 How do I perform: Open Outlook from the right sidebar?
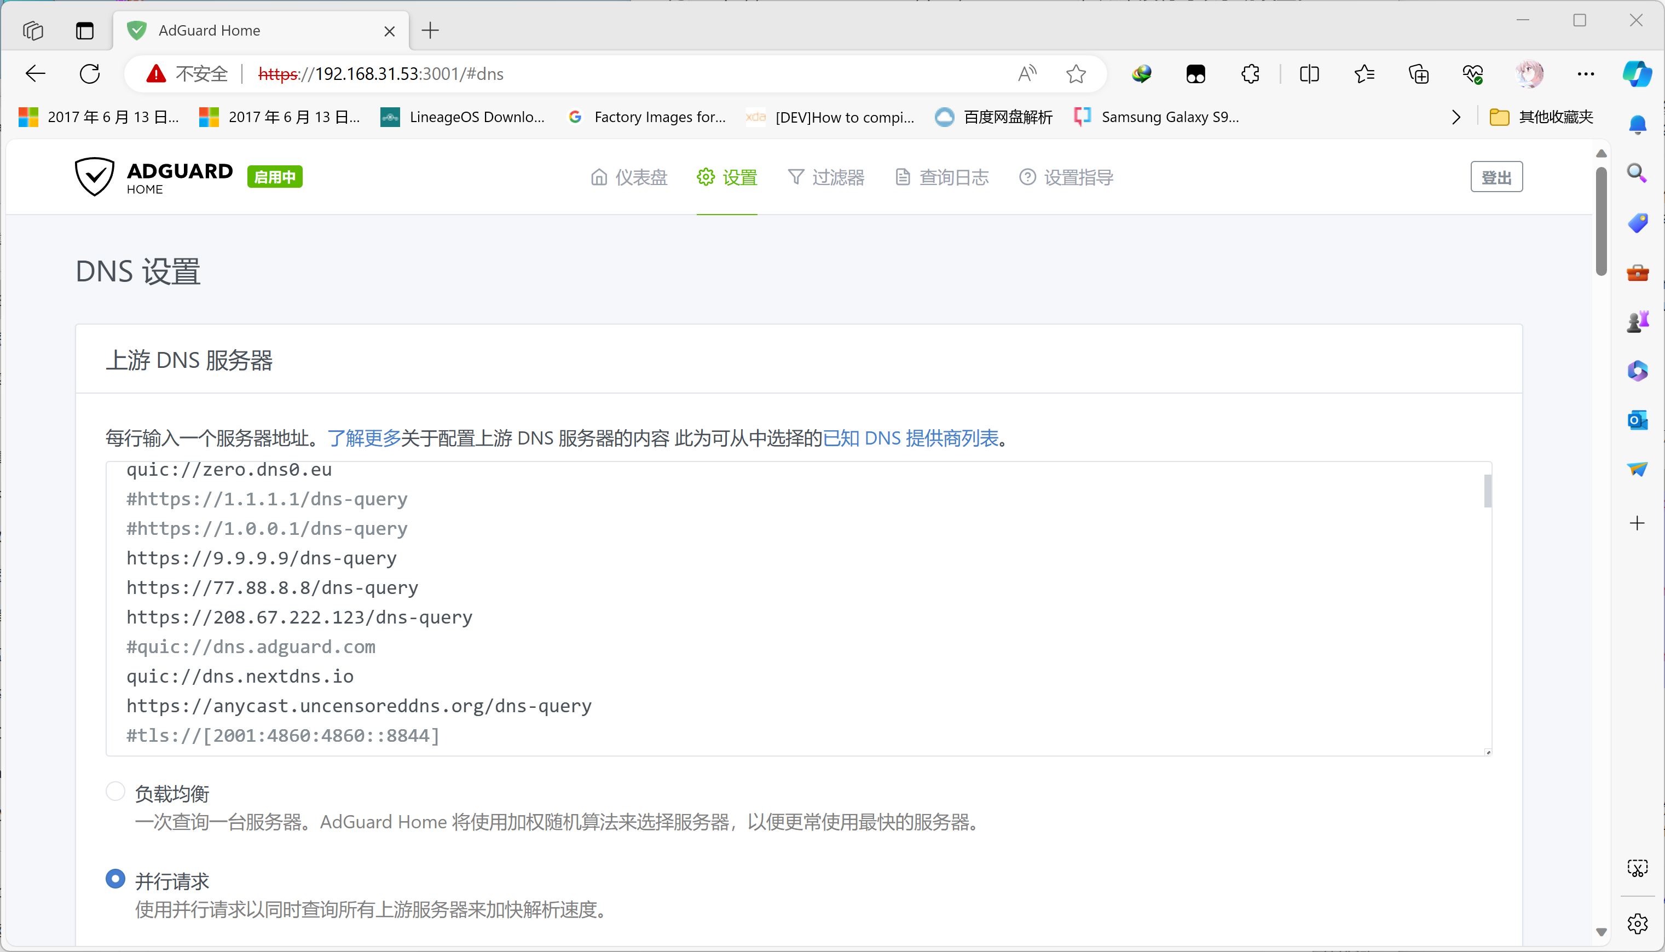click(x=1638, y=420)
